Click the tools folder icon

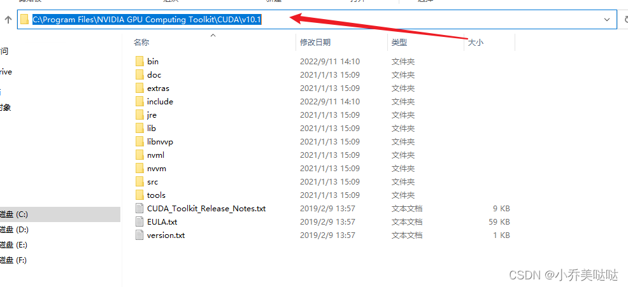(139, 195)
